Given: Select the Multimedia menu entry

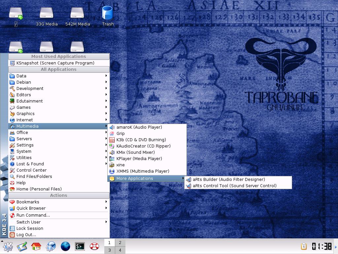Looking at the screenshot, I should [59, 126].
